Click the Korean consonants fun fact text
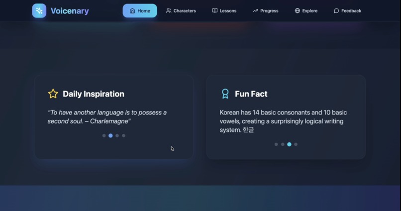This screenshot has height=211, width=401. (284, 121)
